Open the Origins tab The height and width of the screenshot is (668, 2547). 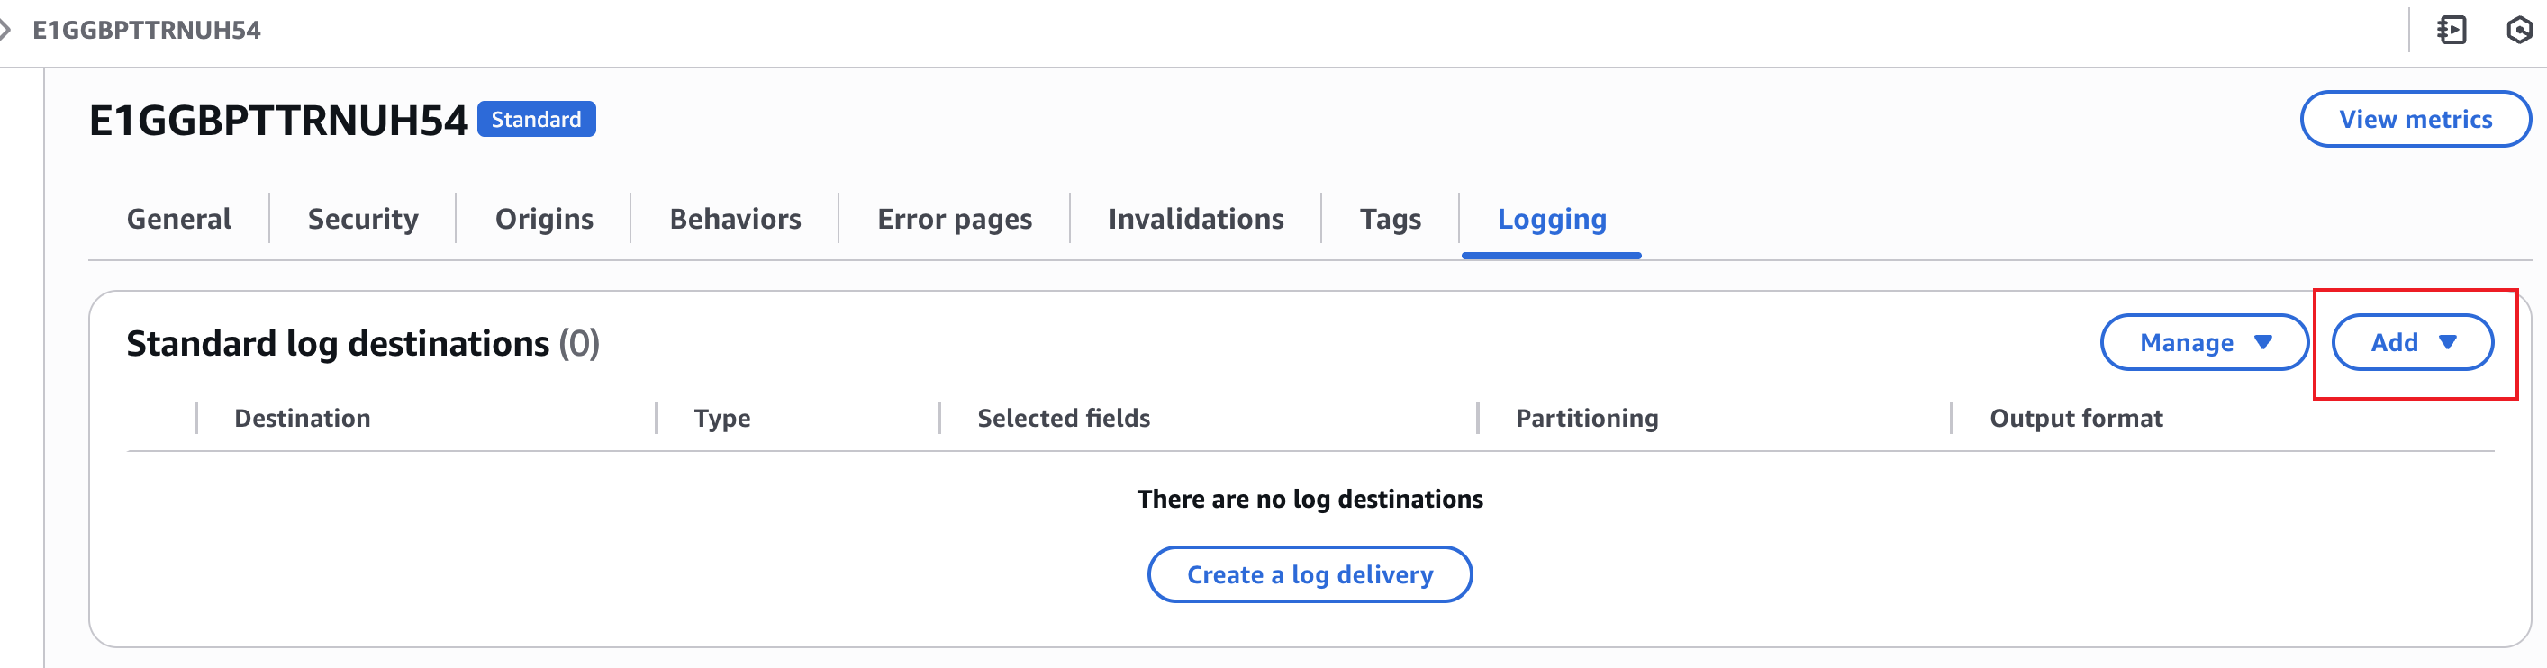(544, 219)
